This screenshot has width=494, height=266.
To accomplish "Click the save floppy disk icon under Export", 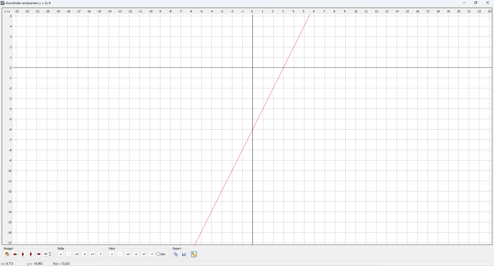I will click(x=184, y=254).
